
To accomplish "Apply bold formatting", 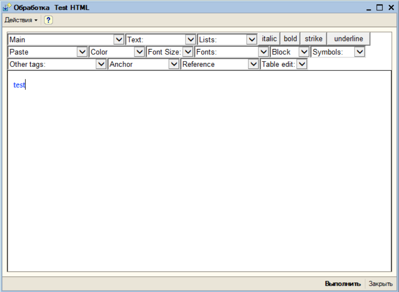I will 290,39.
